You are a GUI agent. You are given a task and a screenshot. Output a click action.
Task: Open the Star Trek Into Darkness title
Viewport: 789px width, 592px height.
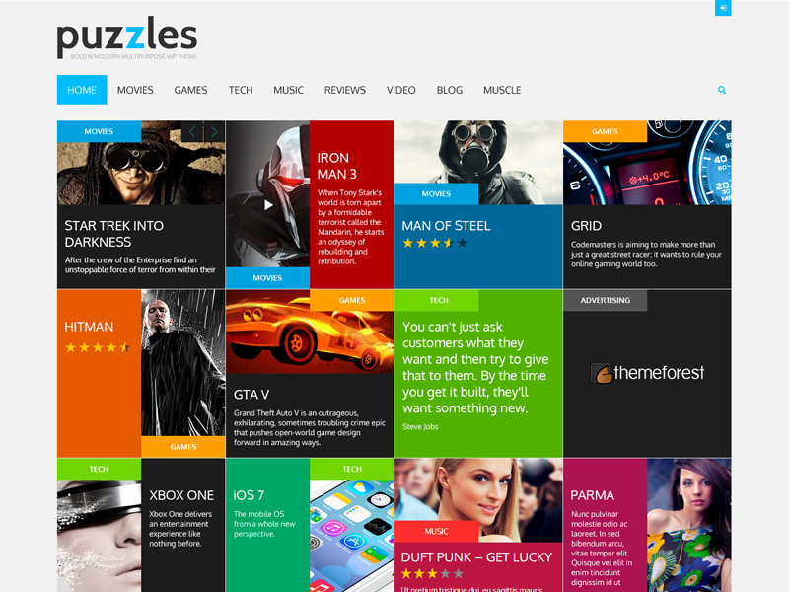pyautogui.click(x=114, y=234)
